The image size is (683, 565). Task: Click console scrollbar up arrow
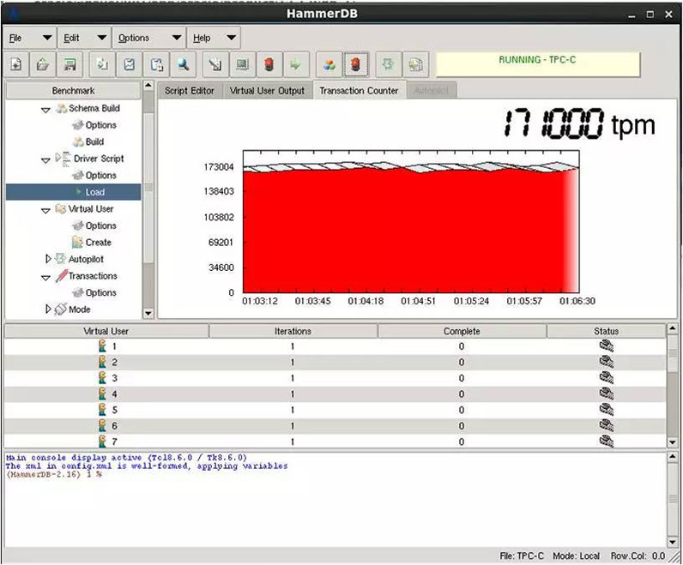point(672,457)
